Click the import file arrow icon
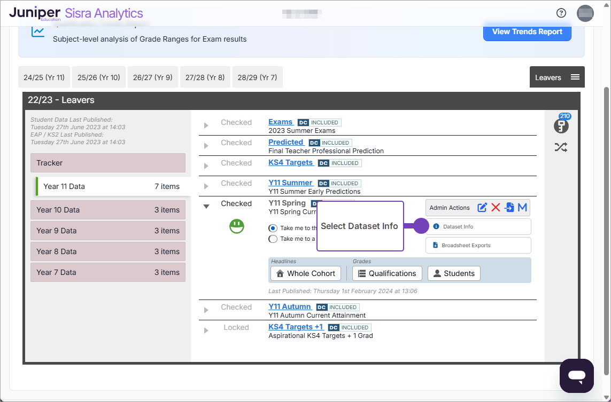Screen dimensions: 611x402 [509, 208]
